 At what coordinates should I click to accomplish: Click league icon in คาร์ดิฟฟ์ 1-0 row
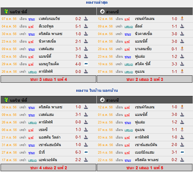click(x=182, y=137)
